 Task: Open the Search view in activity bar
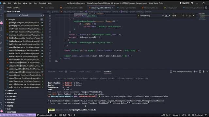(x=1, y=15)
